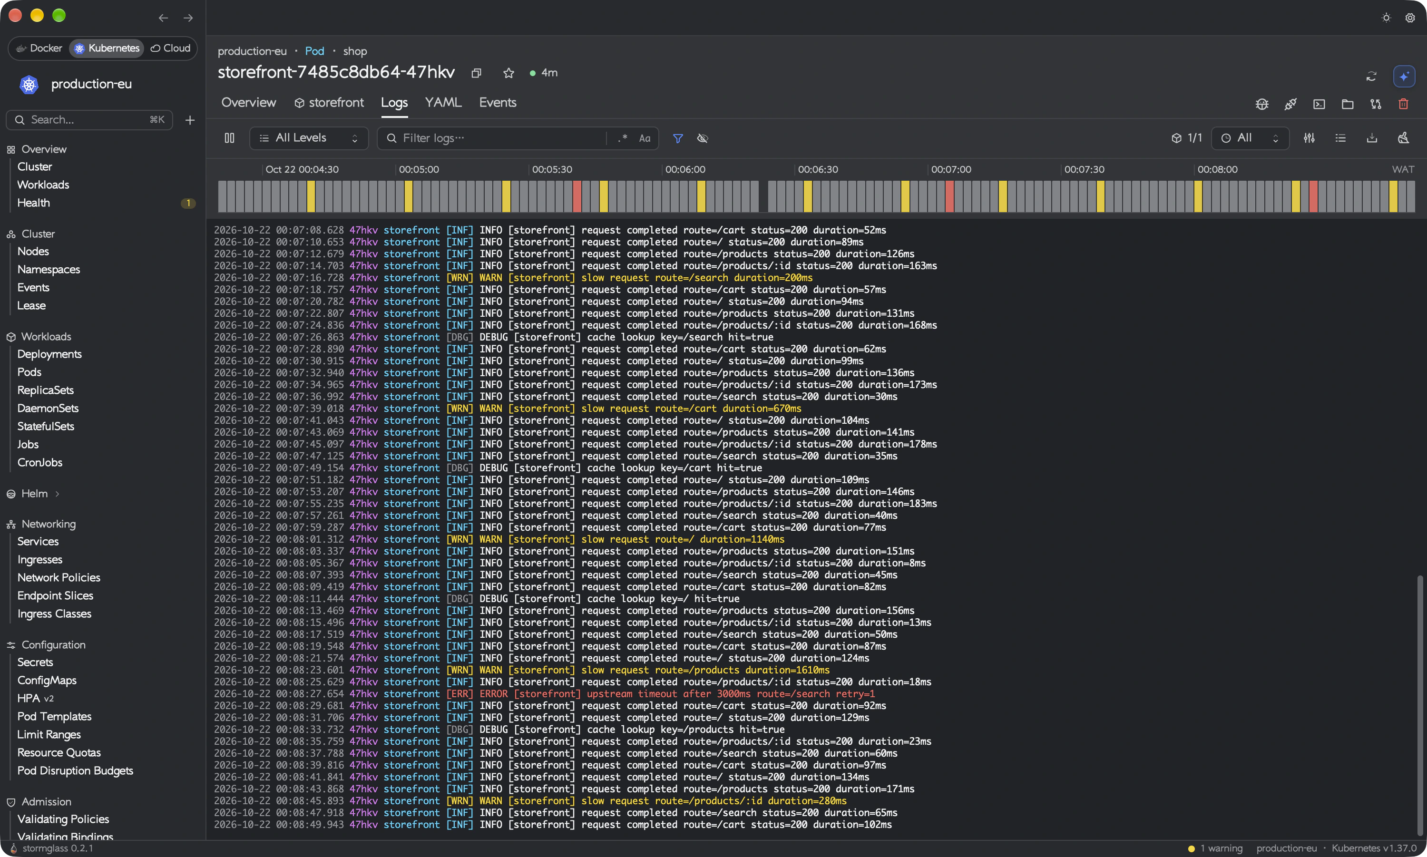The image size is (1427, 857).
Task: Switch to Cloud mode
Action: tap(170, 48)
